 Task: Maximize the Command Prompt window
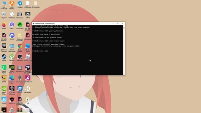coord(118,23)
